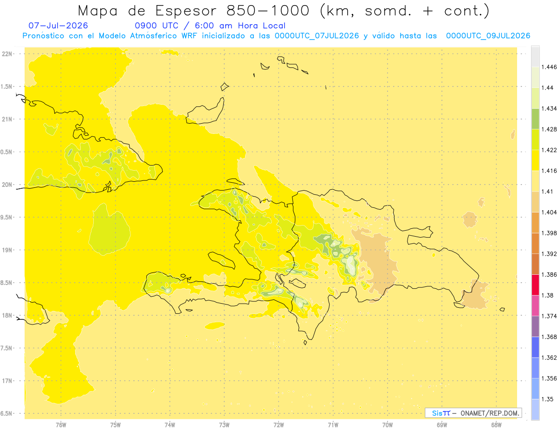Click the legend value '1.398'
The width and height of the screenshot is (557, 431).
click(x=550, y=233)
